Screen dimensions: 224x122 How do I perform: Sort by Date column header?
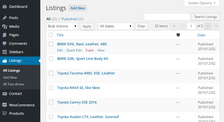201,35
